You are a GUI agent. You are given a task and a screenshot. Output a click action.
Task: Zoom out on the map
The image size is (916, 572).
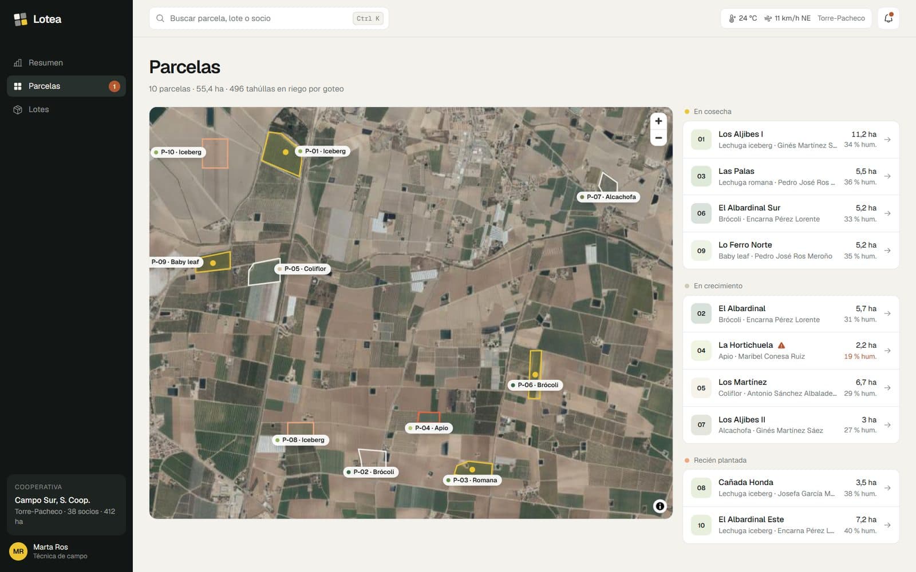tap(658, 138)
